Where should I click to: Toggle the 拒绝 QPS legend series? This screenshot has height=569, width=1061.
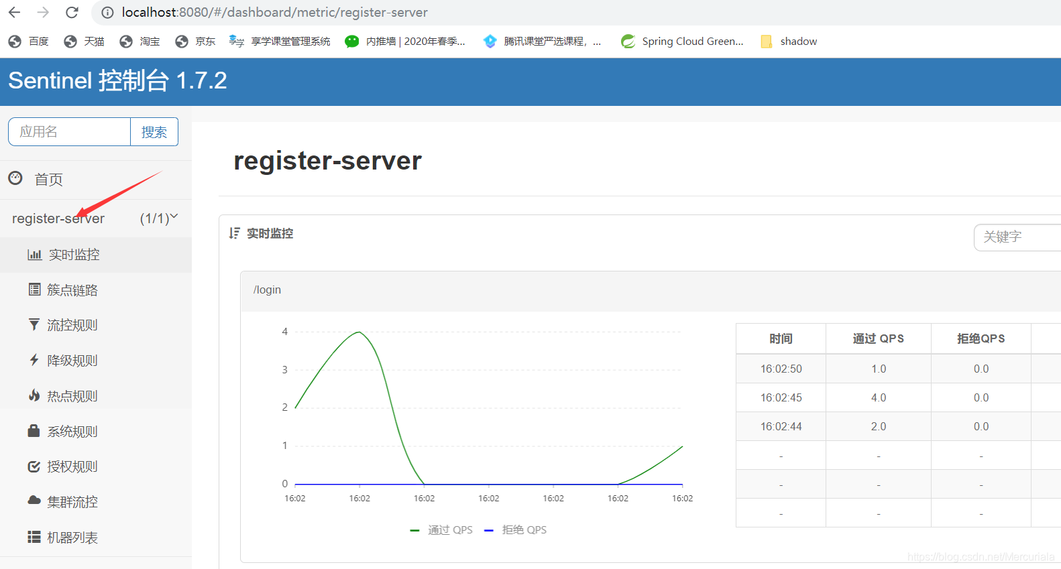tap(515, 530)
